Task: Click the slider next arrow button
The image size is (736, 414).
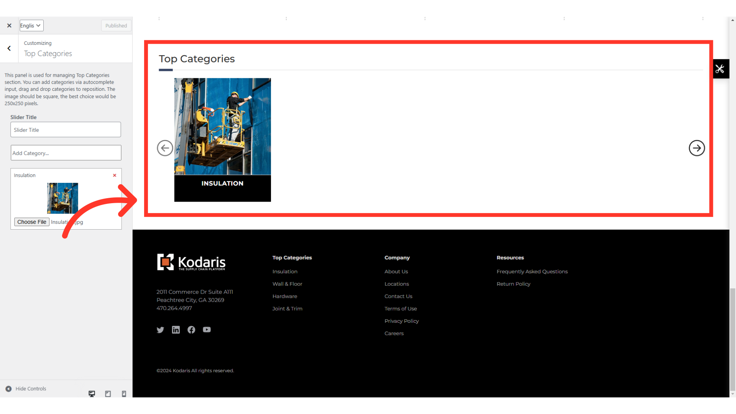Action: (x=697, y=148)
